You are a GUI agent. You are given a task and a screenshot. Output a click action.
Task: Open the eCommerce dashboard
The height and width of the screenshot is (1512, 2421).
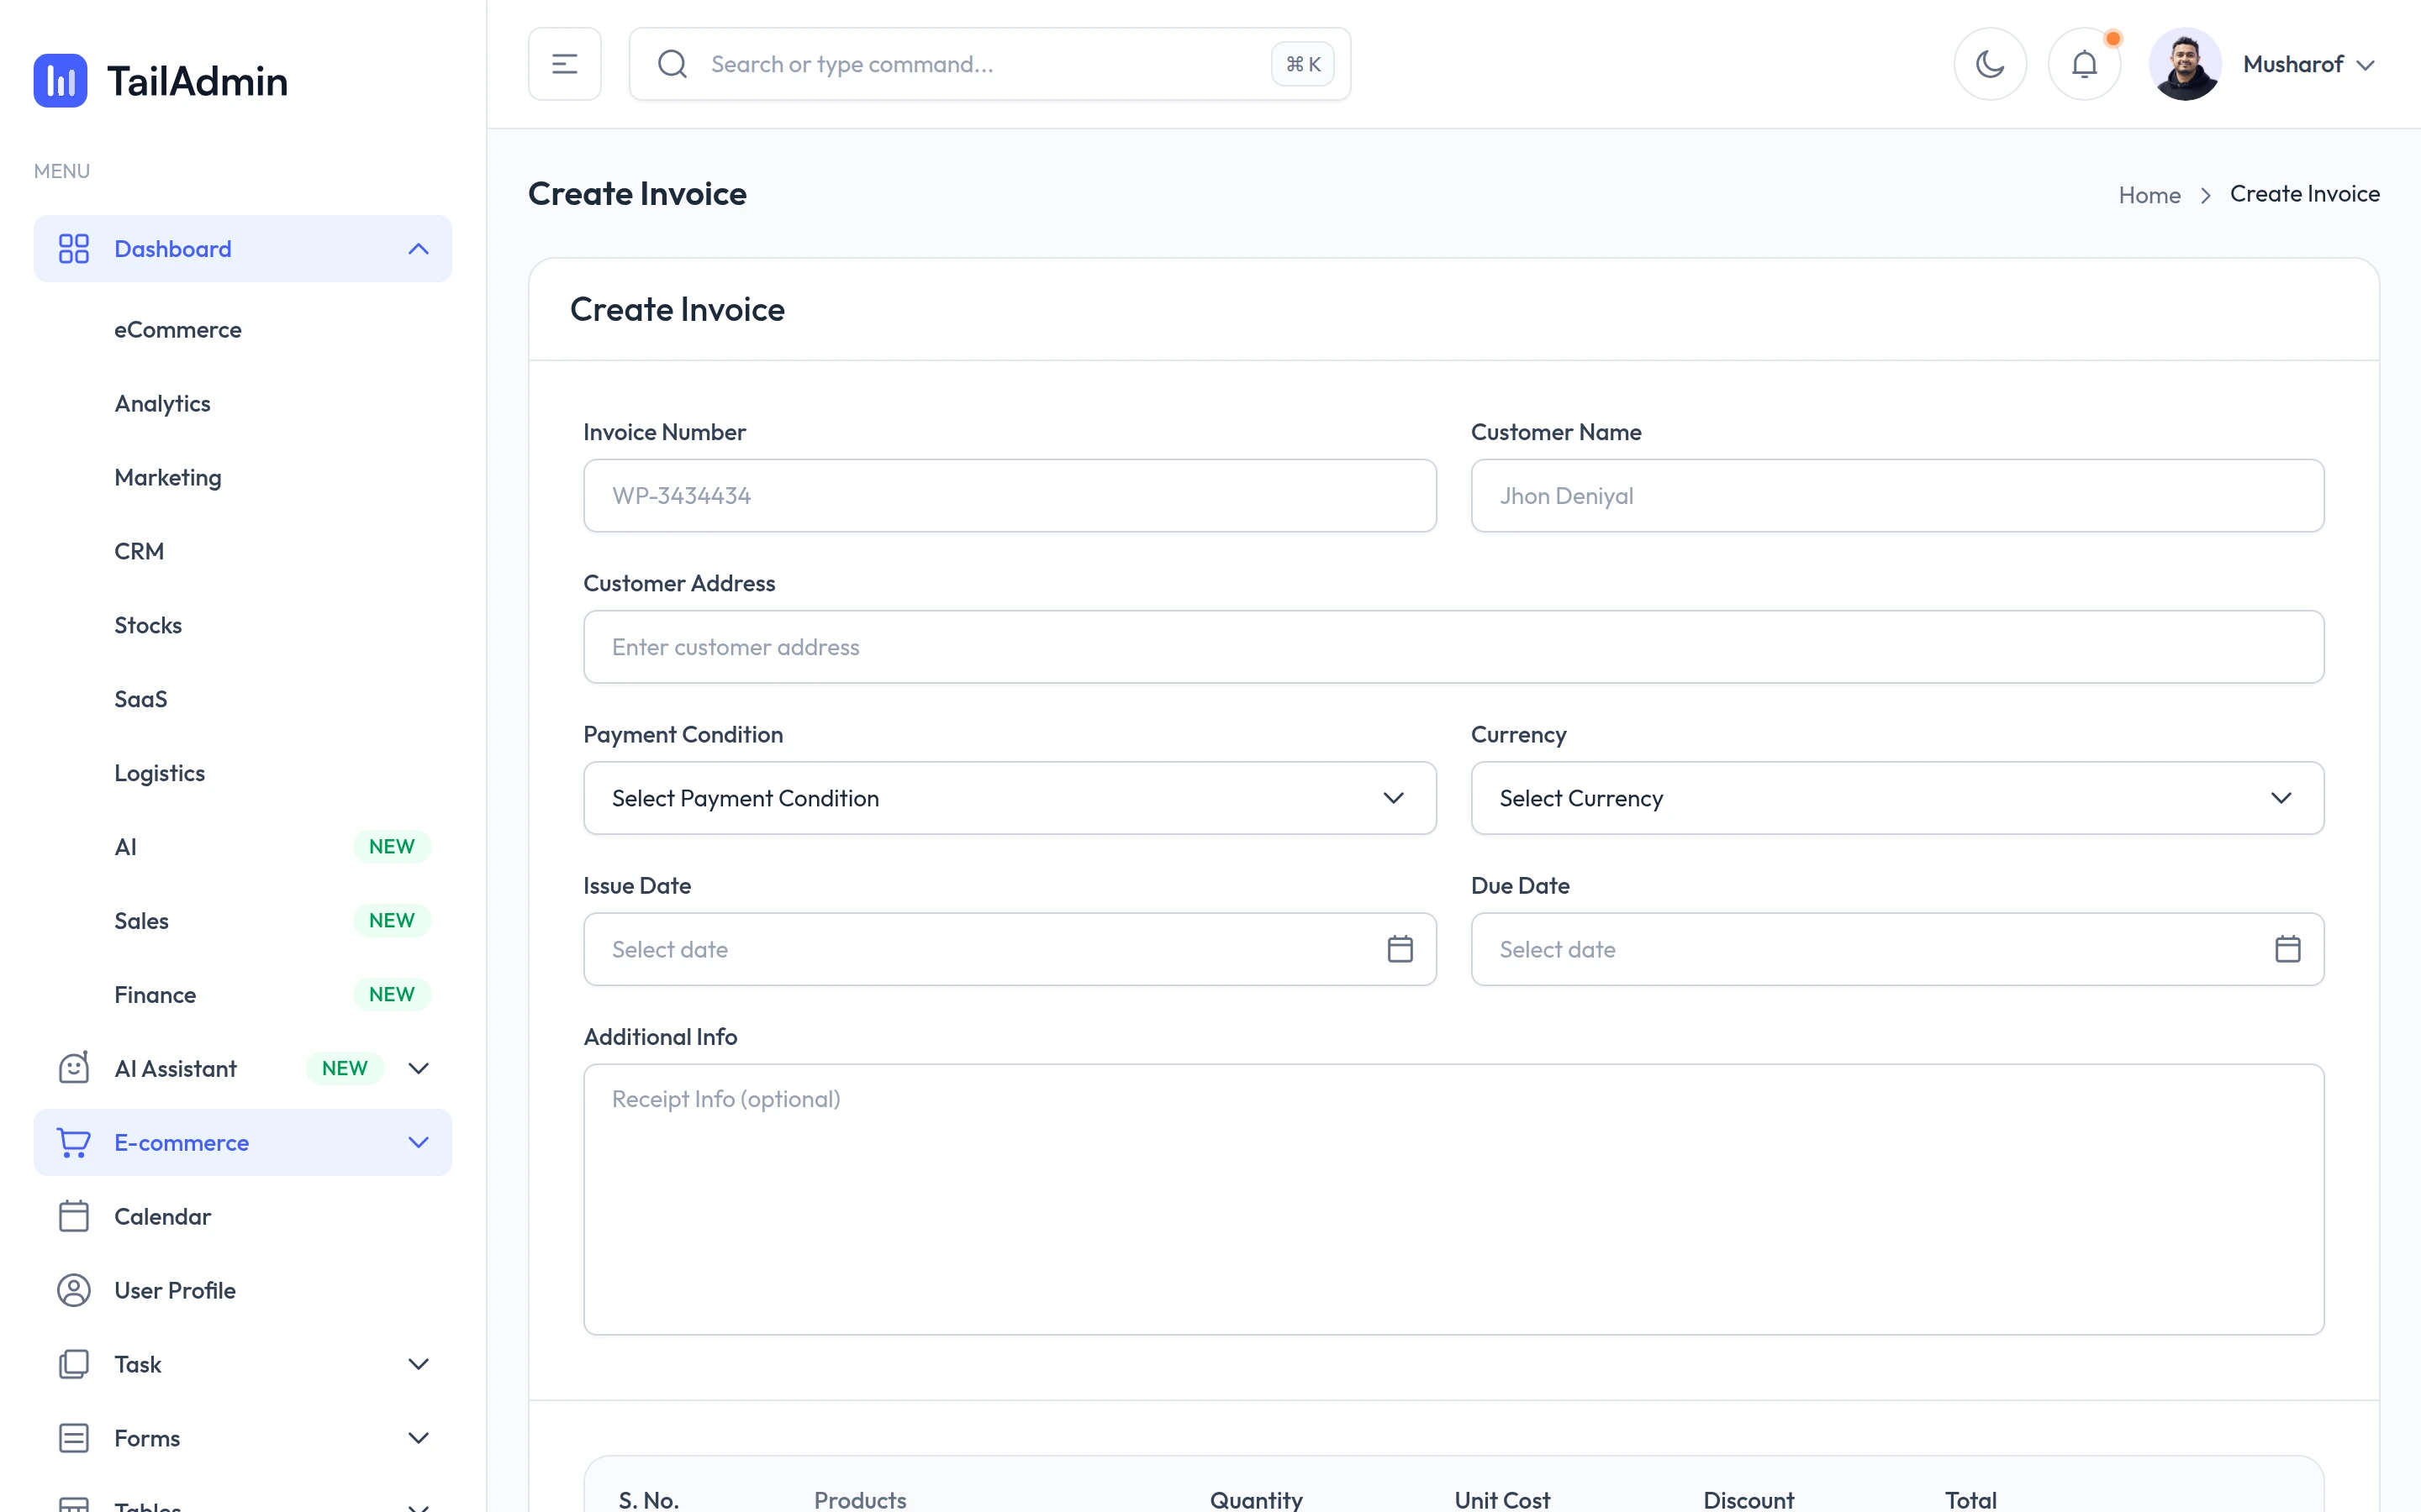pyautogui.click(x=178, y=330)
